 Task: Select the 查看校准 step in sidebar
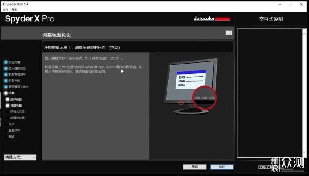(13, 130)
